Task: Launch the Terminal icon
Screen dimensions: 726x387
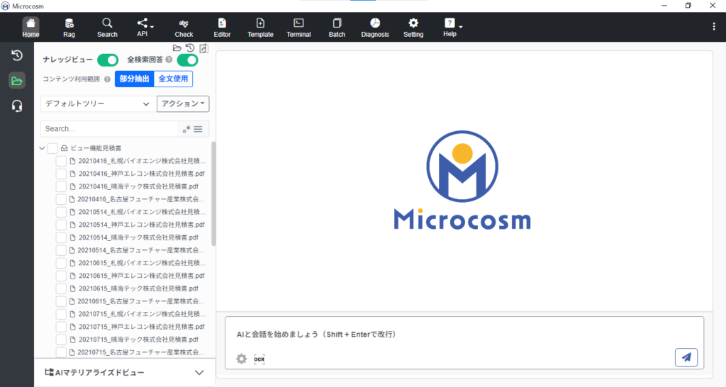Action: [x=298, y=28]
